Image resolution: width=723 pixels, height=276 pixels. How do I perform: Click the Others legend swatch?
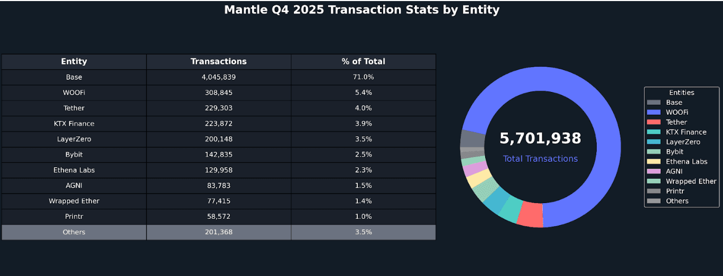(x=654, y=201)
